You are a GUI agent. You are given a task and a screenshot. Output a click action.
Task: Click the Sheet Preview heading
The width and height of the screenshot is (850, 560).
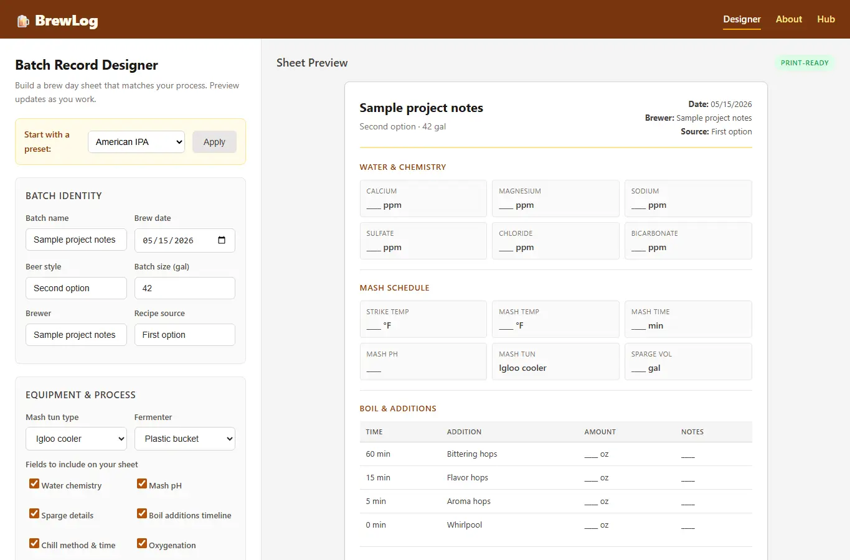click(312, 63)
